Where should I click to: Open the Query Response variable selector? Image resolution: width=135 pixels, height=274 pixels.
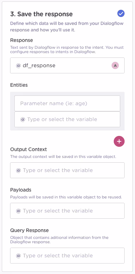click(x=67, y=256)
